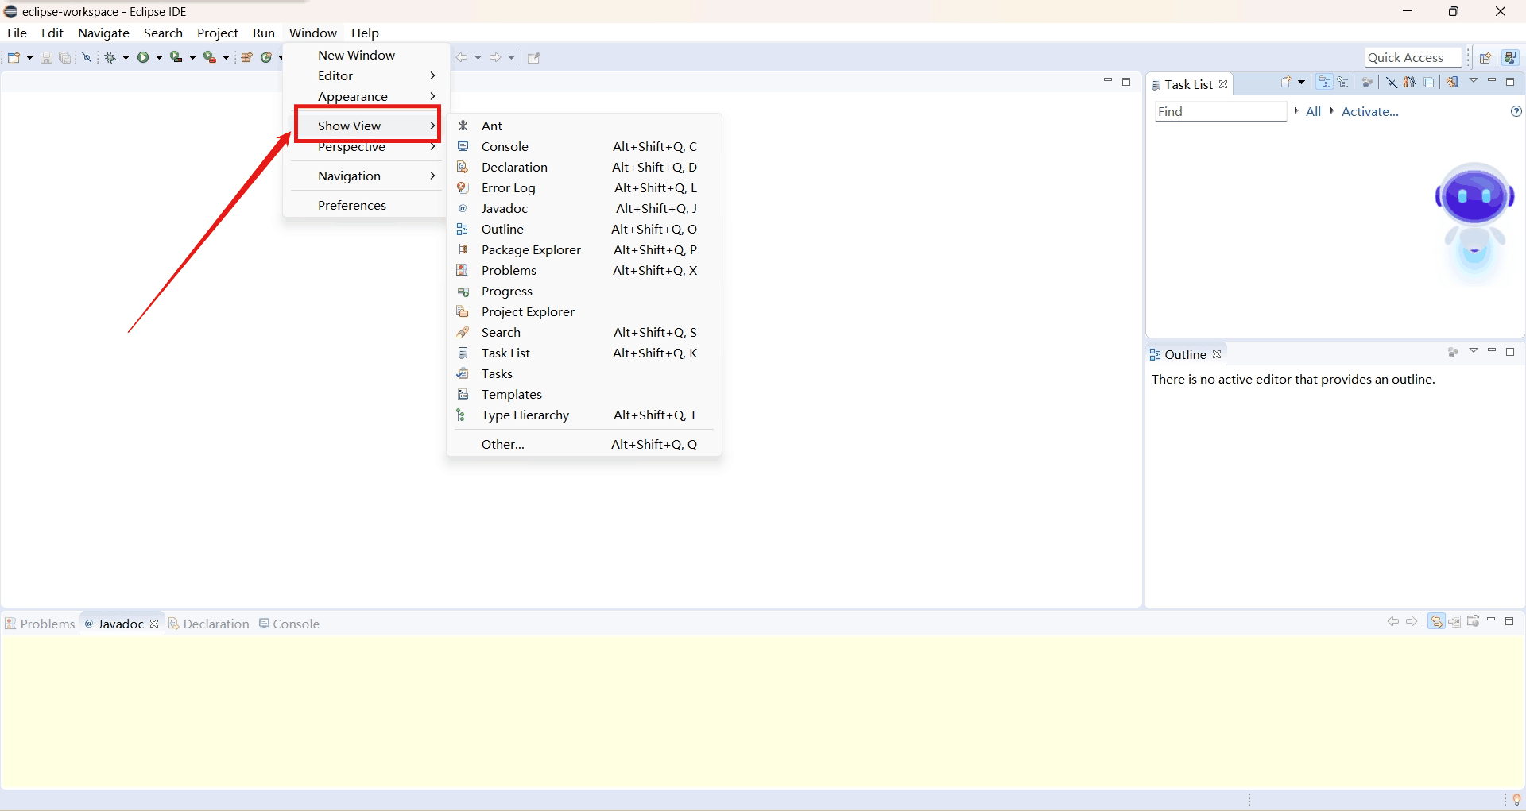This screenshot has width=1526, height=811.
Task: Close the Task List view tab
Action: coord(1223,84)
